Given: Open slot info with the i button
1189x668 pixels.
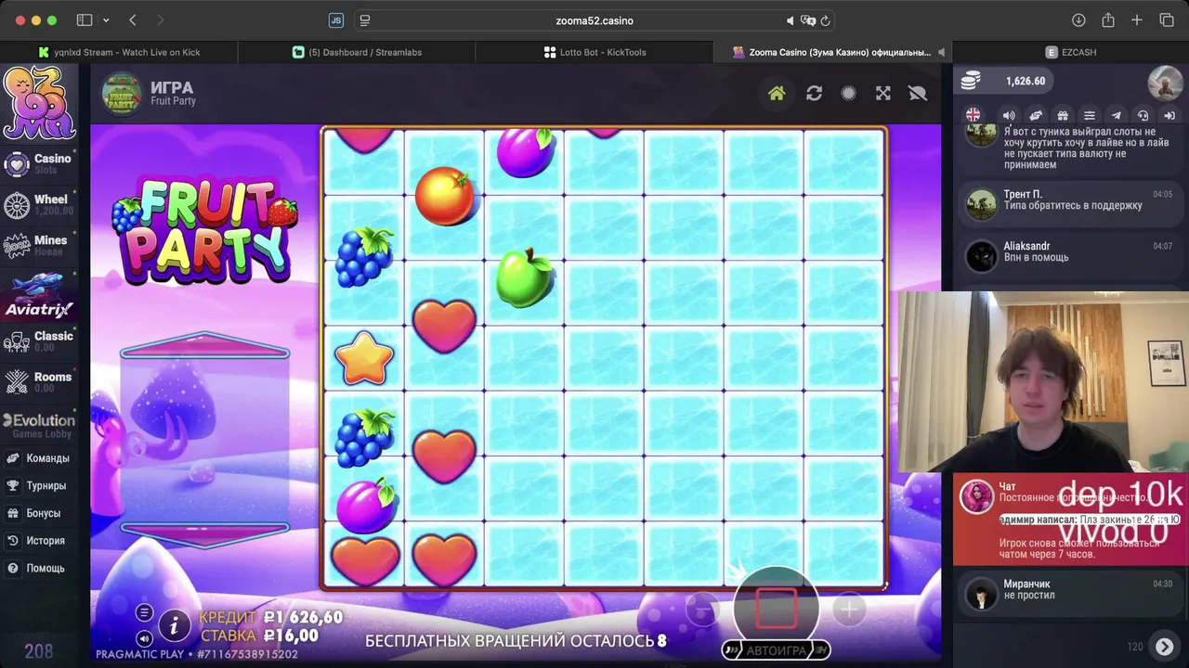Looking at the screenshot, I should [x=174, y=626].
